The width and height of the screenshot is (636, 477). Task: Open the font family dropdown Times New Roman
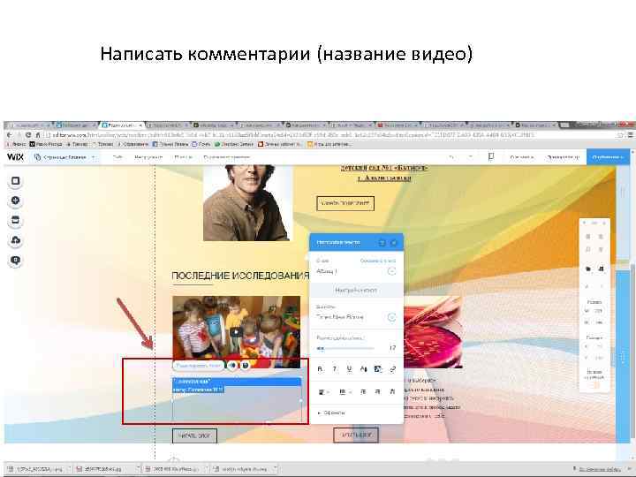pyautogui.click(x=356, y=317)
